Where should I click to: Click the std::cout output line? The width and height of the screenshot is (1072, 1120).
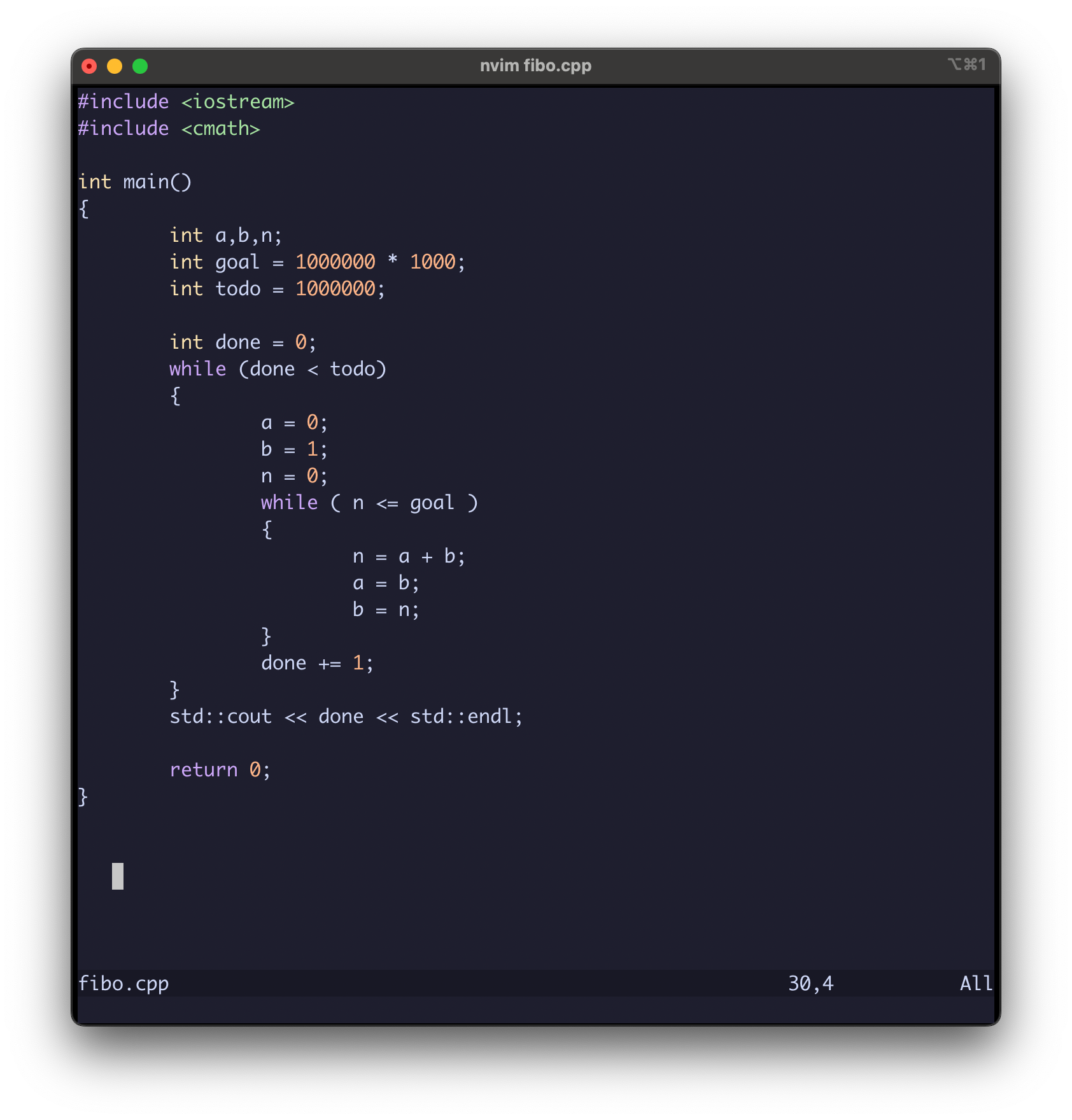(346, 716)
